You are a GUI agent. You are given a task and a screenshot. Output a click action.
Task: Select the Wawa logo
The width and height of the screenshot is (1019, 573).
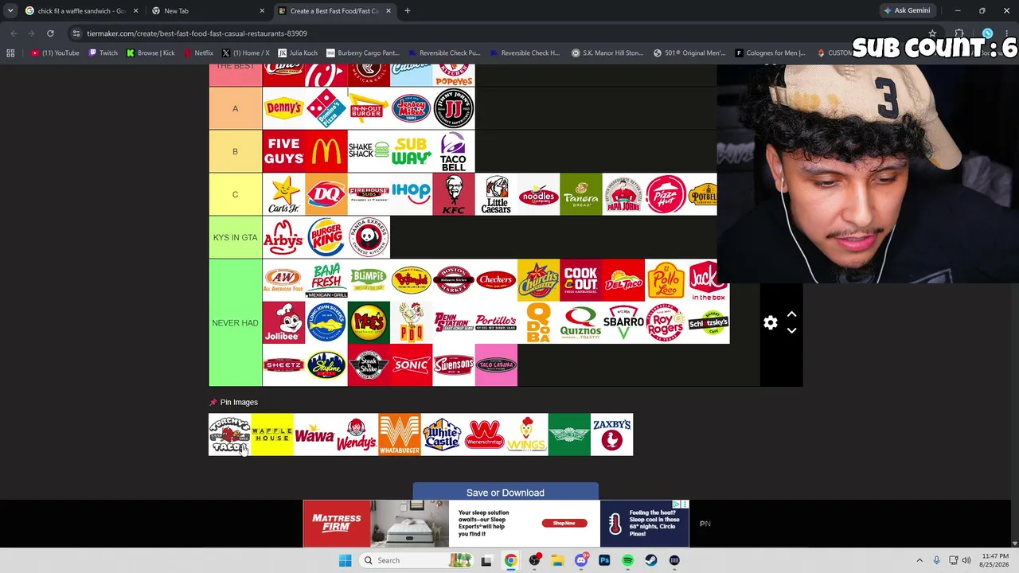click(x=314, y=435)
